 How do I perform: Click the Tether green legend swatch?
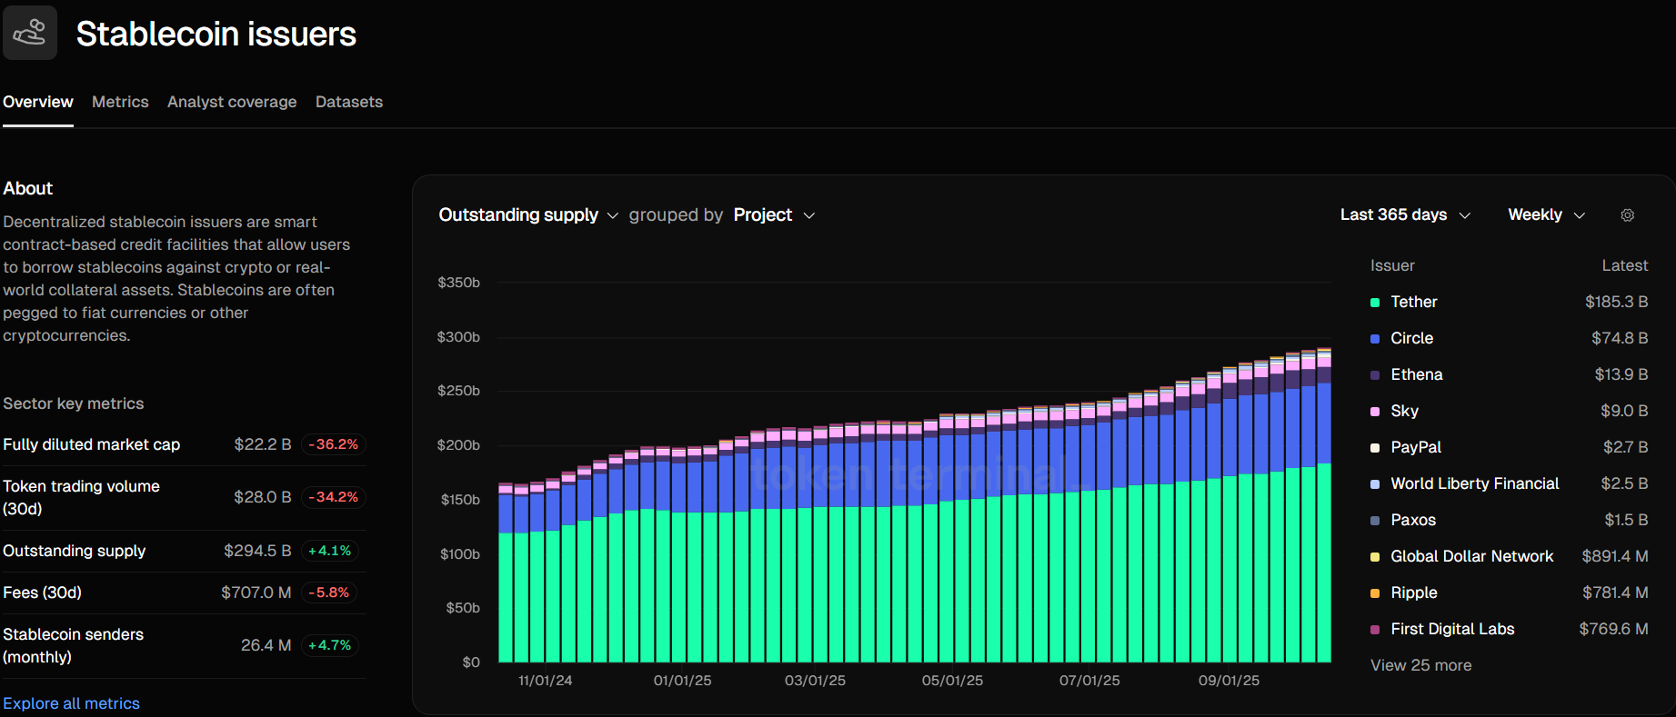(1375, 303)
